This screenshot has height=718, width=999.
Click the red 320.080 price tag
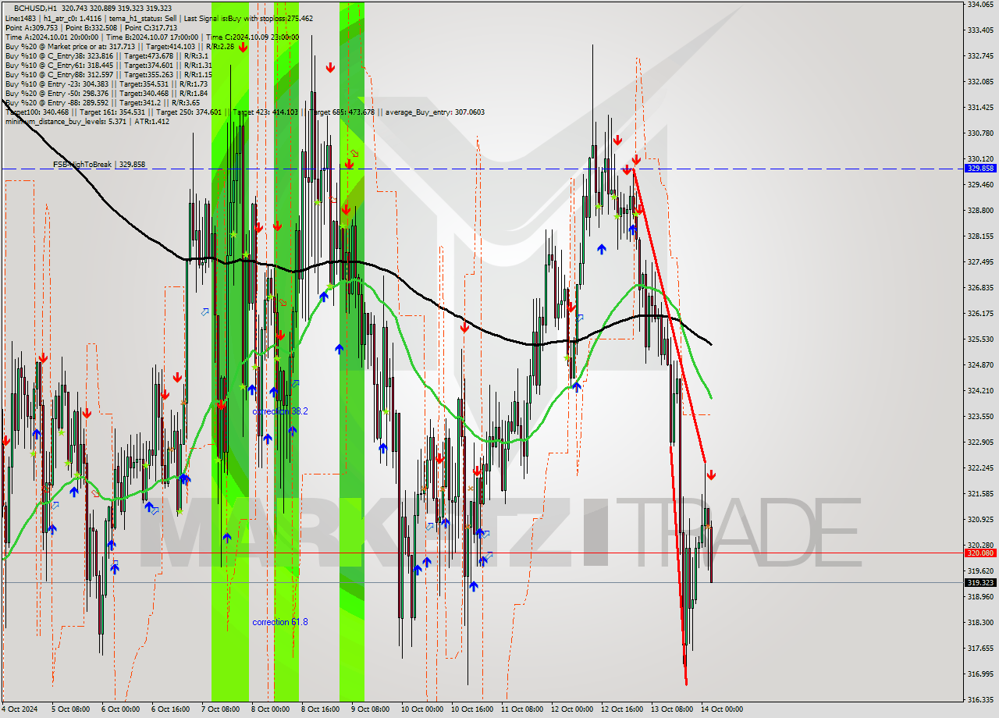[x=980, y=553]
